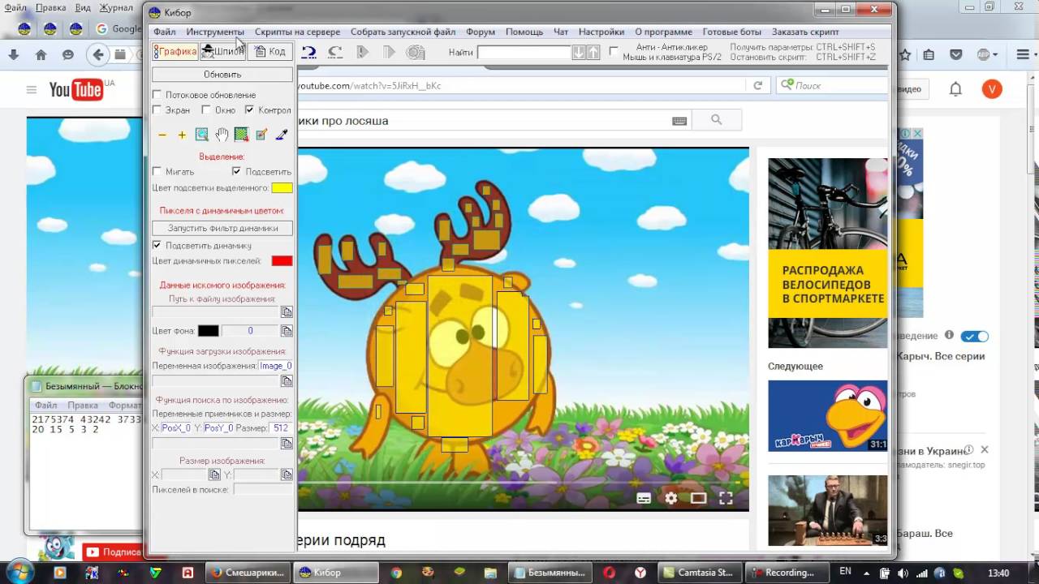Click the Размер field showing 512

tap(282, 427)
